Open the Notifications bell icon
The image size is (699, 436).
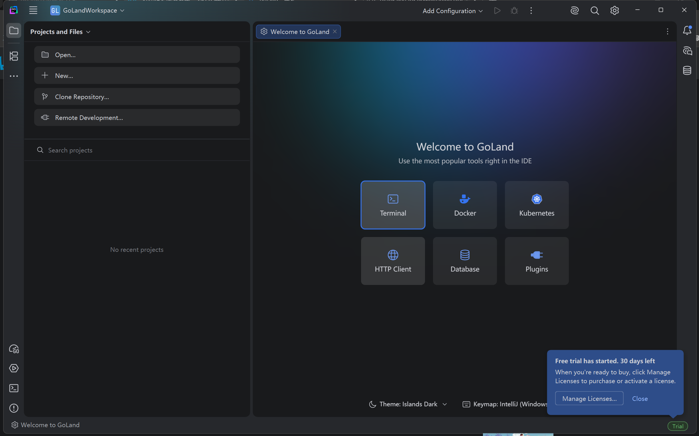pos(687,30)
